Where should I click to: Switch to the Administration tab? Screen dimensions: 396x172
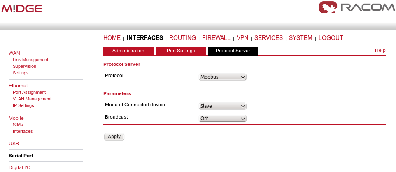point(128,51)
